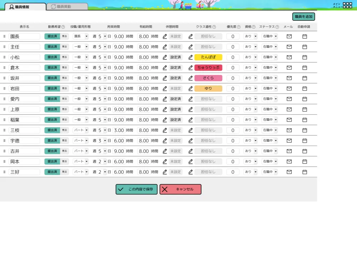Switch to the 職員情報 tab
Image resolution: width=357 pixels, height=267 pixels.
(25, 7)
